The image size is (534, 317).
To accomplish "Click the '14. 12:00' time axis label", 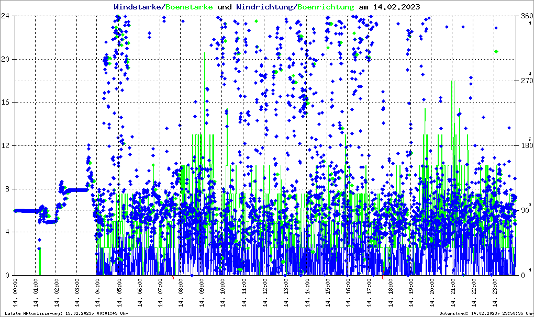I will (x=265, y=293).
